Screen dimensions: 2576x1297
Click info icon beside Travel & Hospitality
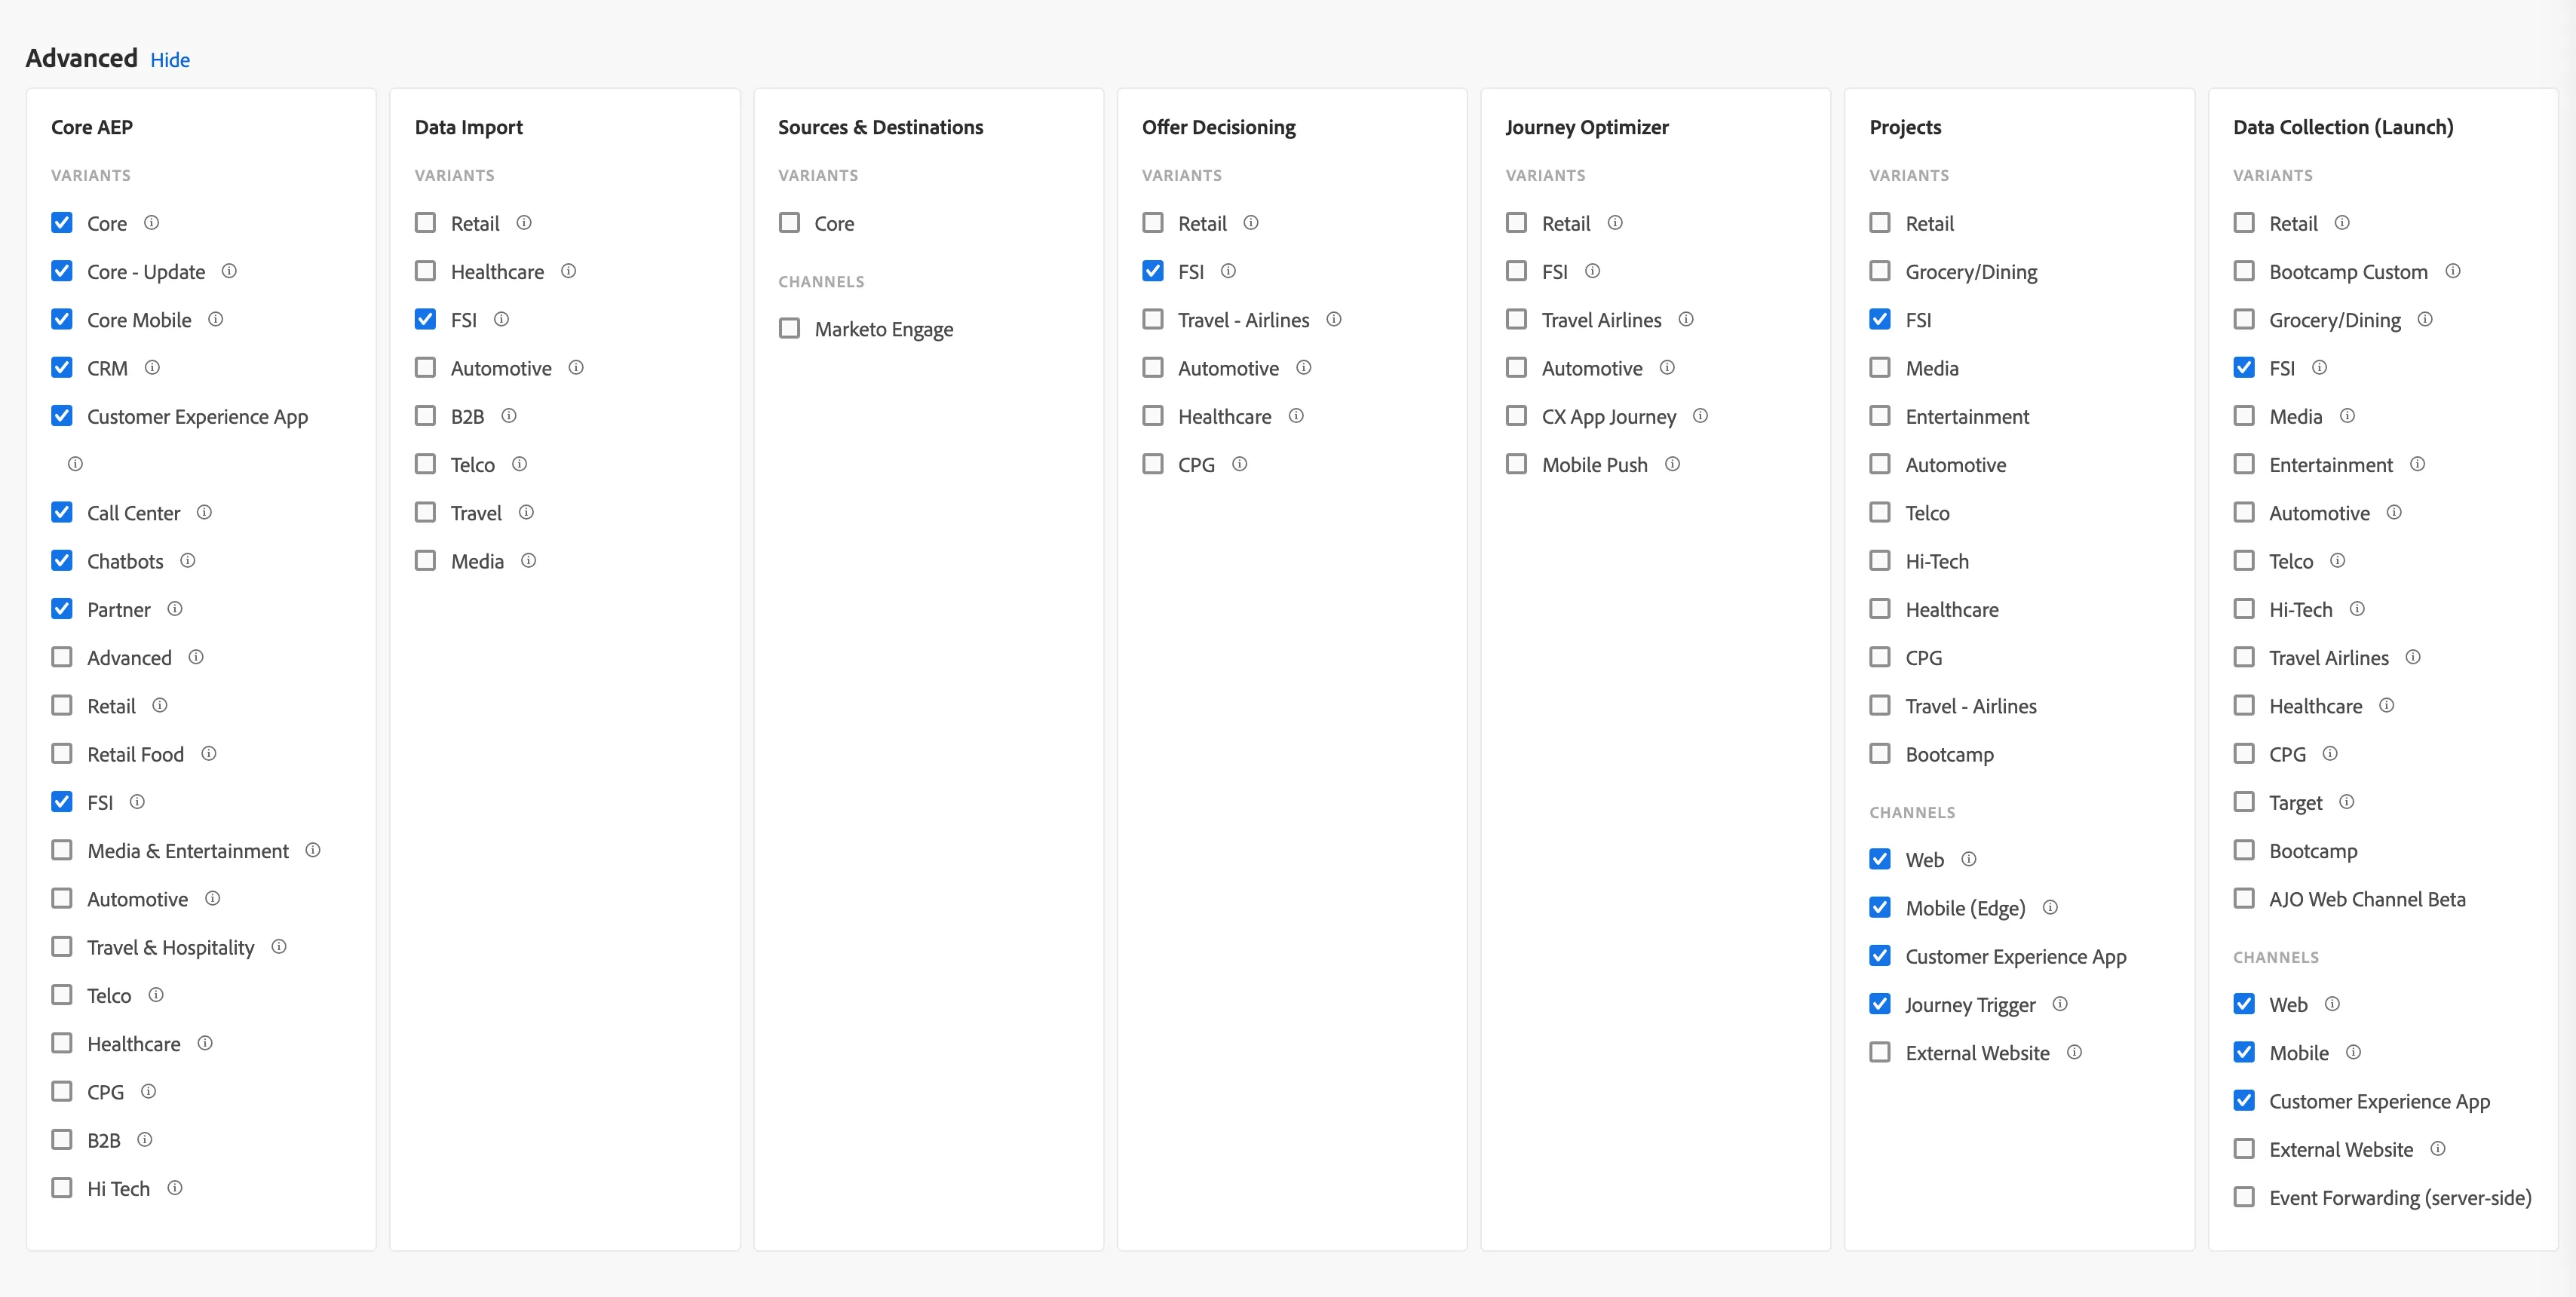[279, 946]
